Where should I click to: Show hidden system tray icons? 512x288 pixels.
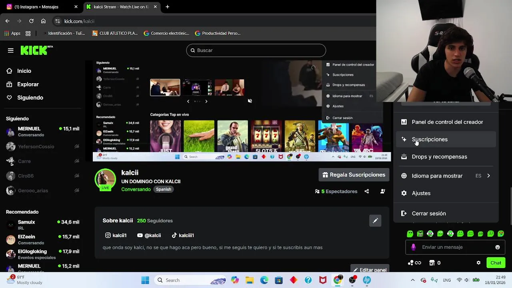(x=413, y=280)
